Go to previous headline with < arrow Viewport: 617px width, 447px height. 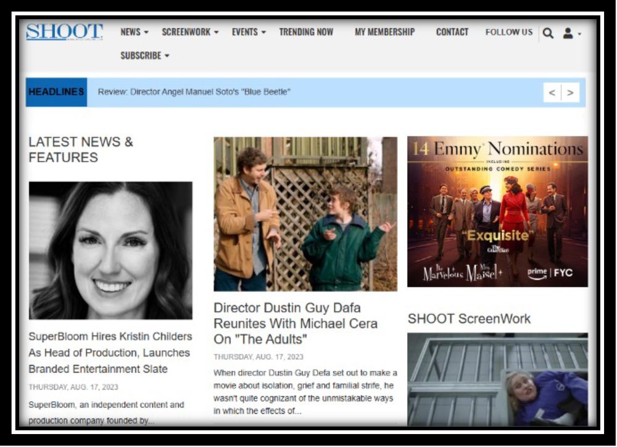tap(552, 93)
